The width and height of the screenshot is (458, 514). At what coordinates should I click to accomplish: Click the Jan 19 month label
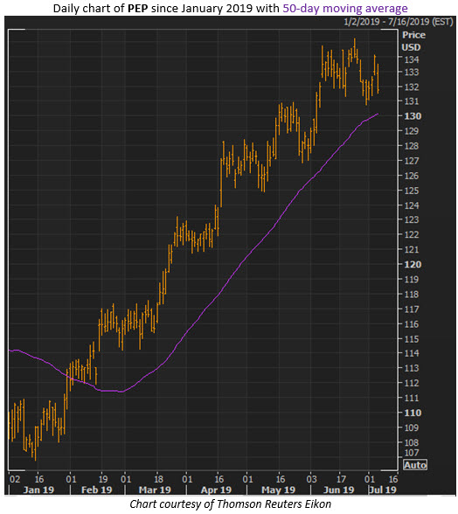38,490
